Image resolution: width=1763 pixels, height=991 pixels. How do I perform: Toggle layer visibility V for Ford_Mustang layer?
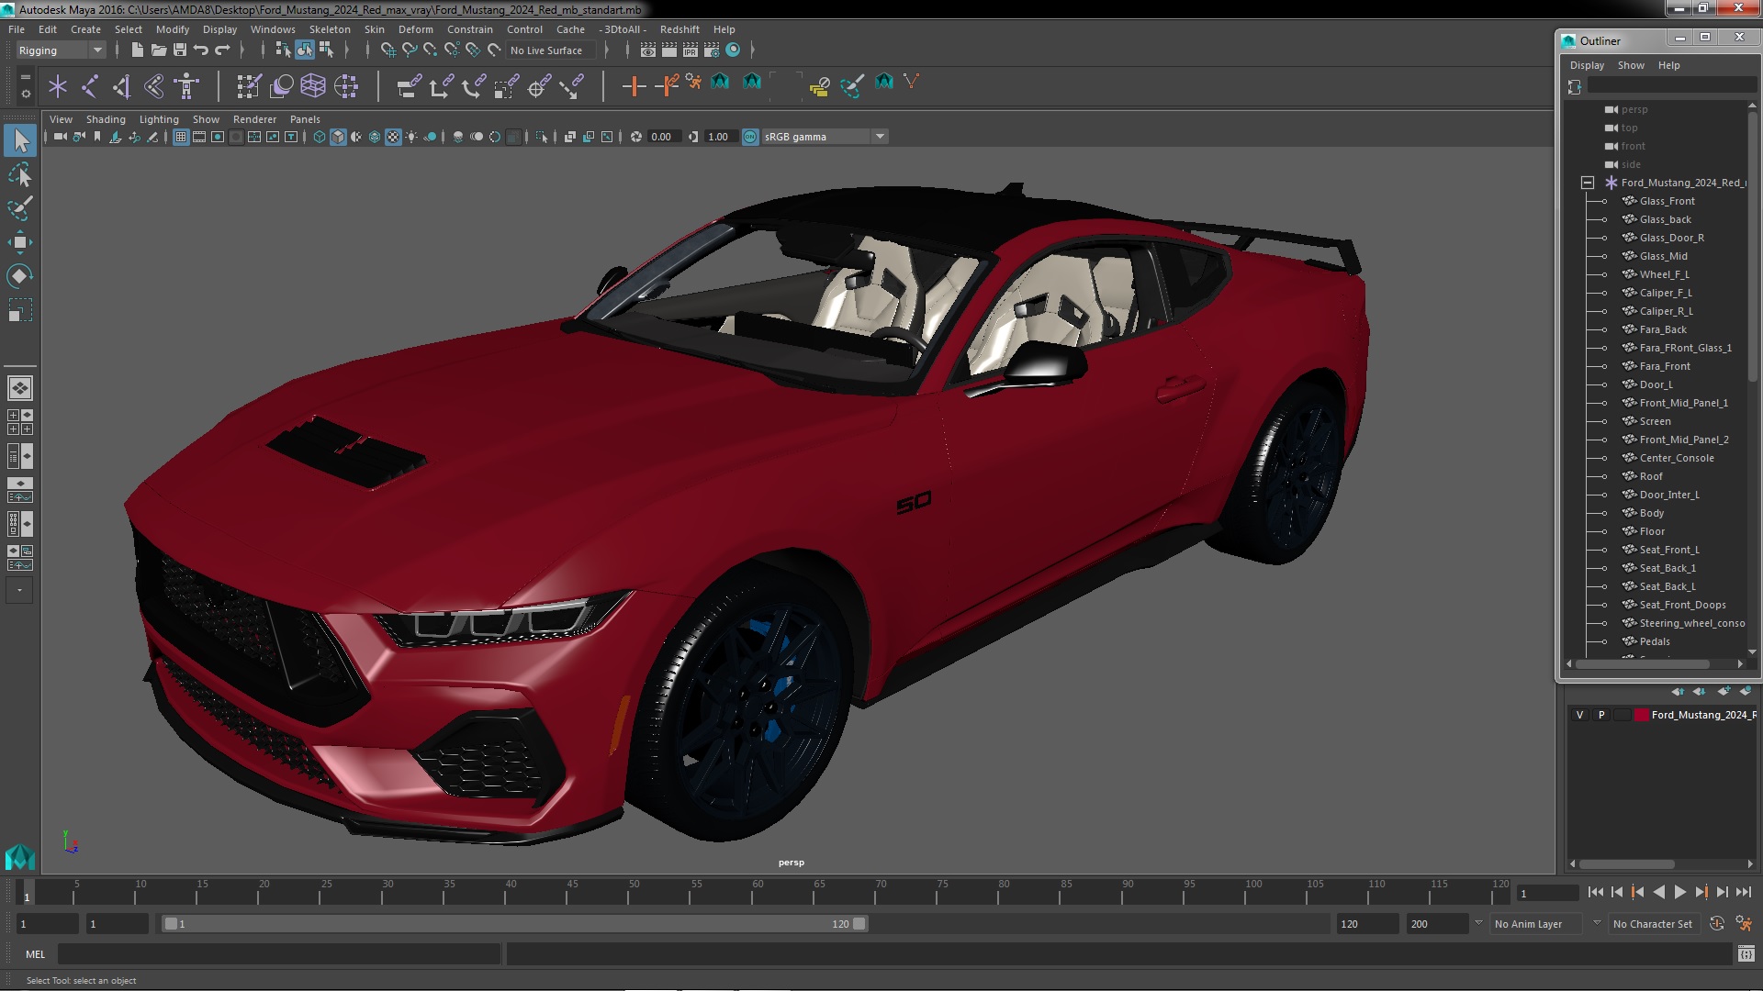(x=1579, y=715)
